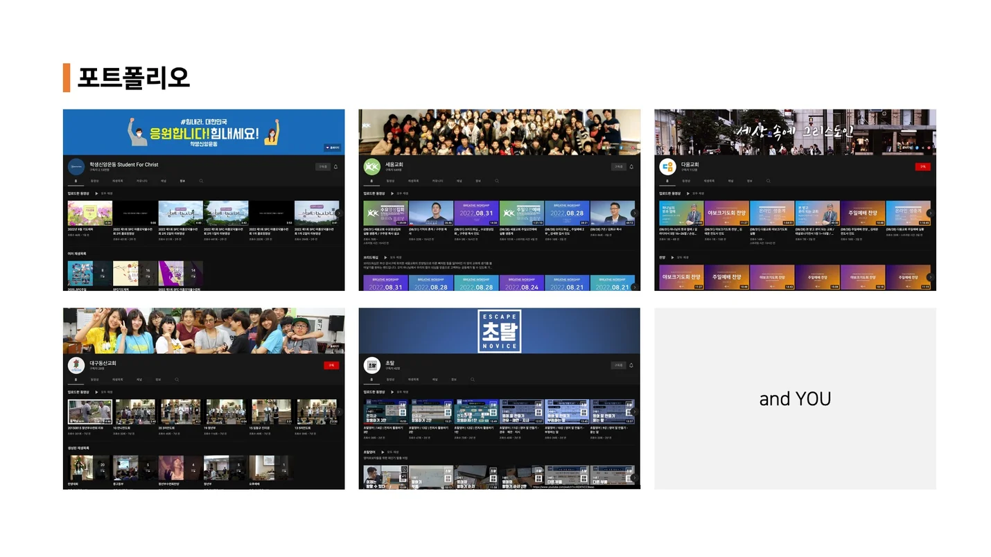Screen dimensions: 991x557
Task: Play all uploads on 세움교회 channel
Action: tap(401, 193)
